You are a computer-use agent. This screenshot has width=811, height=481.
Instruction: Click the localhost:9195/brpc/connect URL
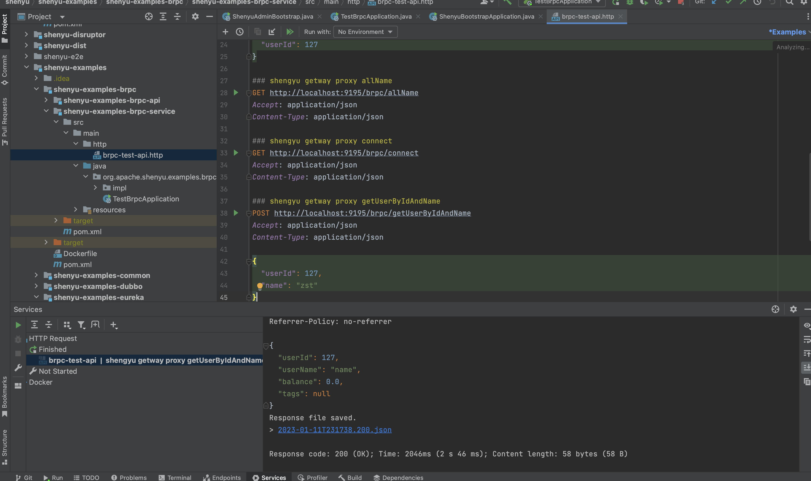[x=344, y=153]
